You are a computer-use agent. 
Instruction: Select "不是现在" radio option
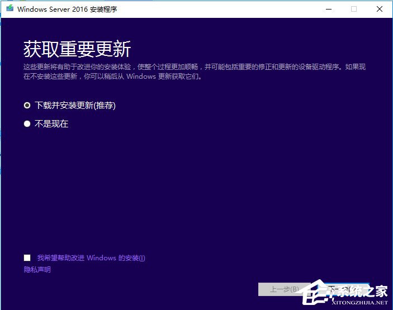pyautogui.click(x=27, y=123)
